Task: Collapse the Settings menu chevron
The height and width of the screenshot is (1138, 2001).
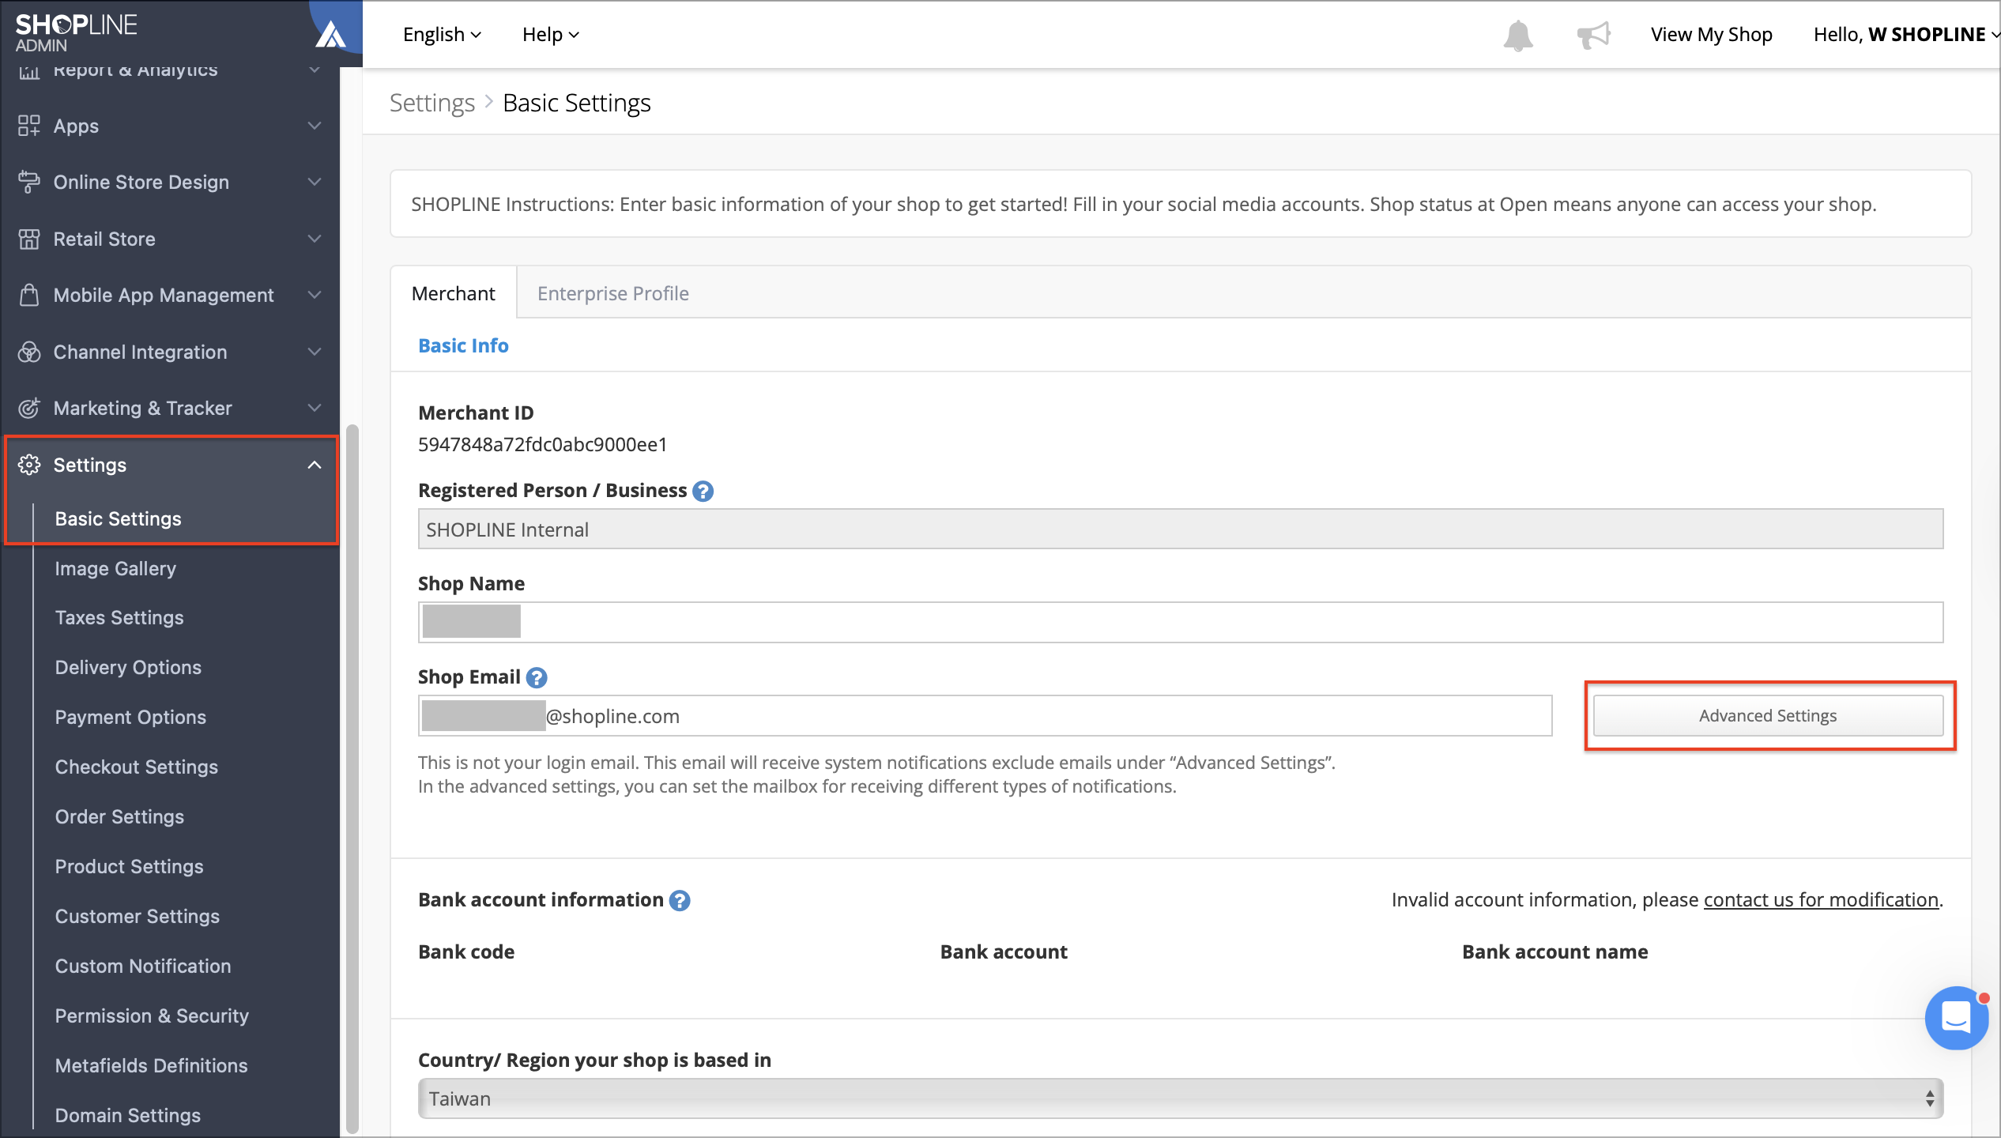Action: 315,465
